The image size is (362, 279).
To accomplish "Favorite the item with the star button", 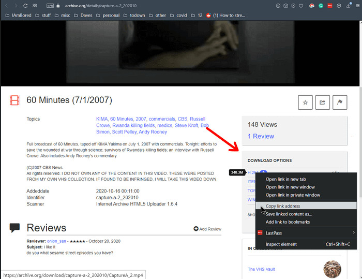I will pyautogui.click(x=305, y=102).
